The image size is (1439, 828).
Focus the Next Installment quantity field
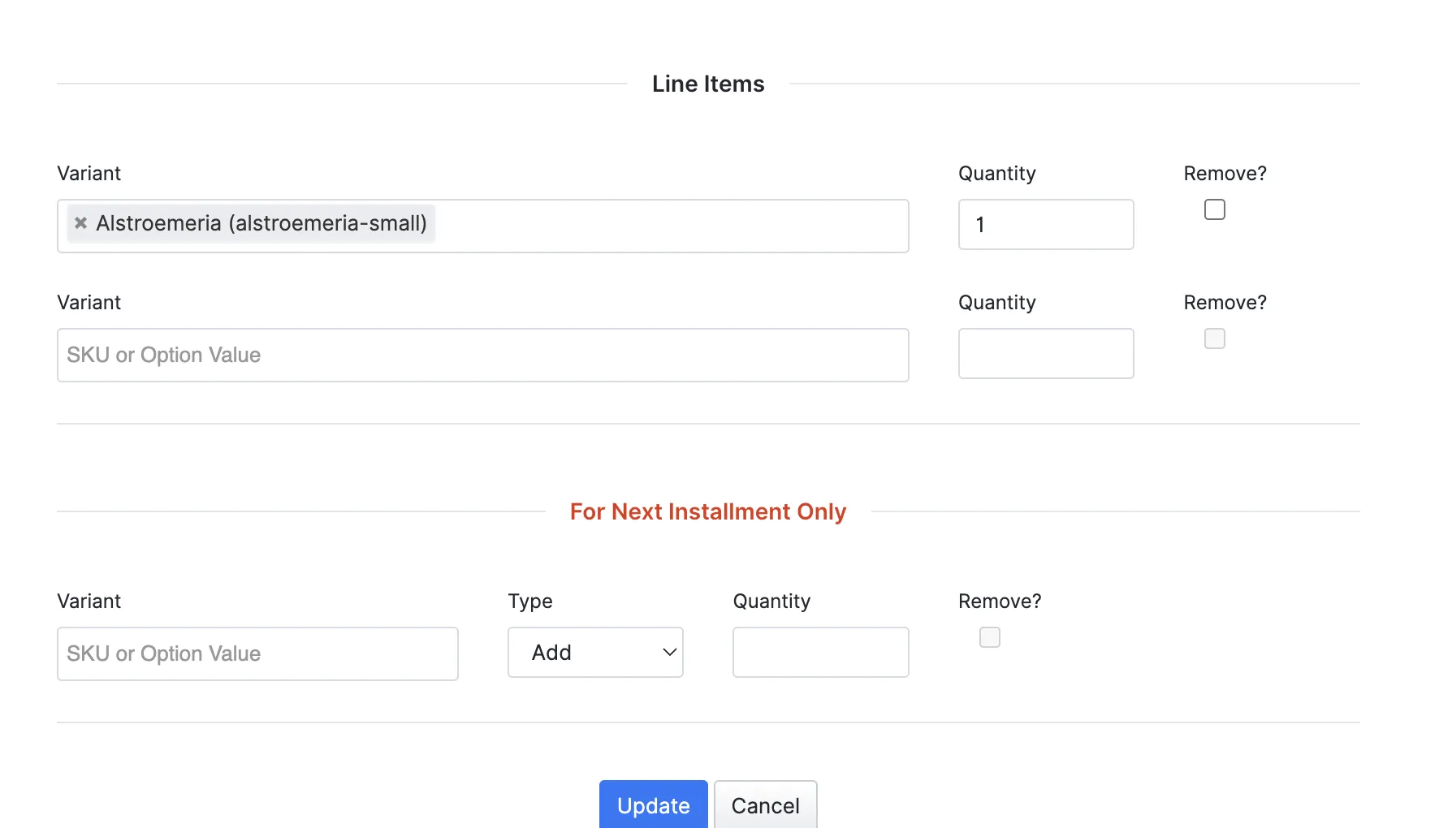(820, 652)
